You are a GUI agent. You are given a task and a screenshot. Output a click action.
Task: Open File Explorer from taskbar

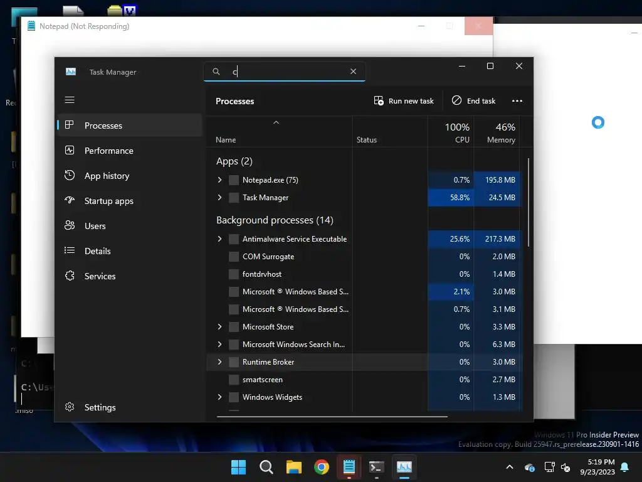point(293,467)
